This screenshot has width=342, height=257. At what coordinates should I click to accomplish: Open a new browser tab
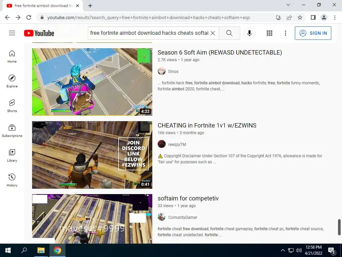90,6
